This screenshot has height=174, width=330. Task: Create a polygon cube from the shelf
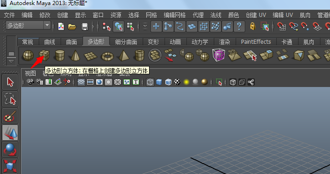click(44, 55)
